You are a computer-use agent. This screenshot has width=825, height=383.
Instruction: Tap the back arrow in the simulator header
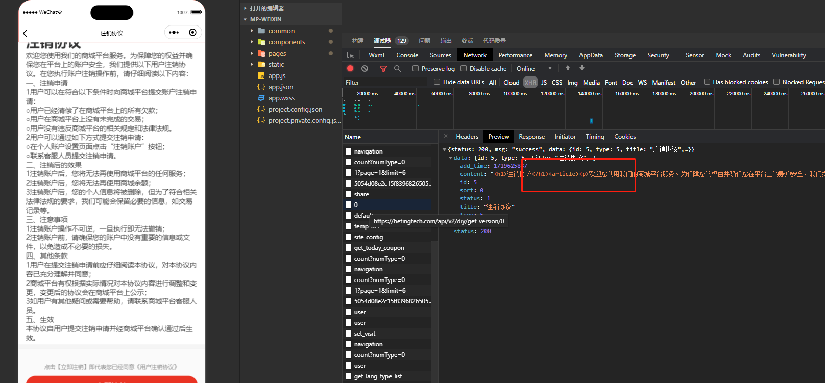[25, 33]
